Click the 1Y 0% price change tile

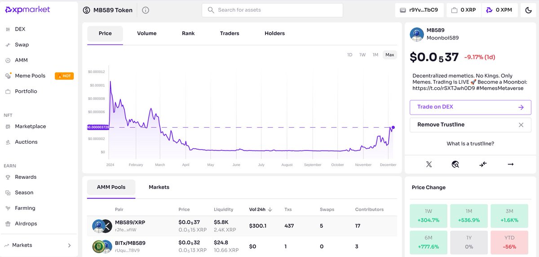(x=469, y=242)
